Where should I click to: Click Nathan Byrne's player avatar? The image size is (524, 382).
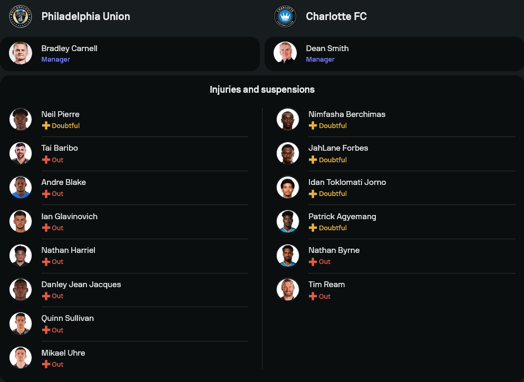pyautogui.click(x=288, y=256)
